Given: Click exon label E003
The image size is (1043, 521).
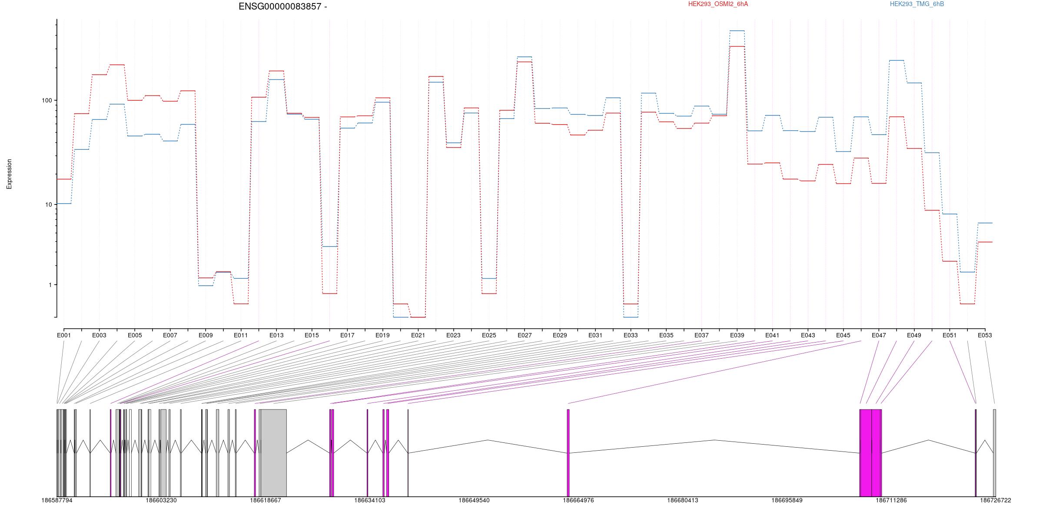Looking at the screenshot, I should 99,335.
